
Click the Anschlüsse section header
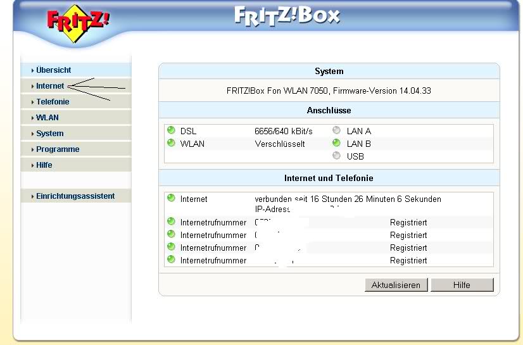click(329, 110)
